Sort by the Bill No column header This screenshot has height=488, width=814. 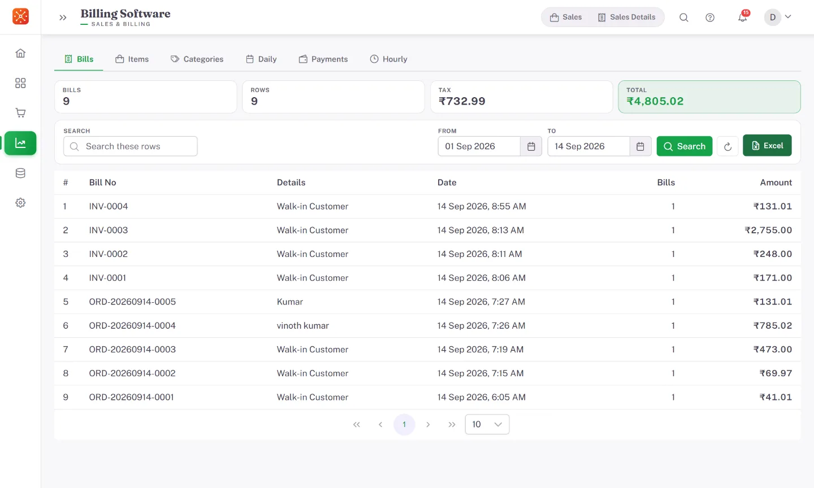tap(103, 182)
